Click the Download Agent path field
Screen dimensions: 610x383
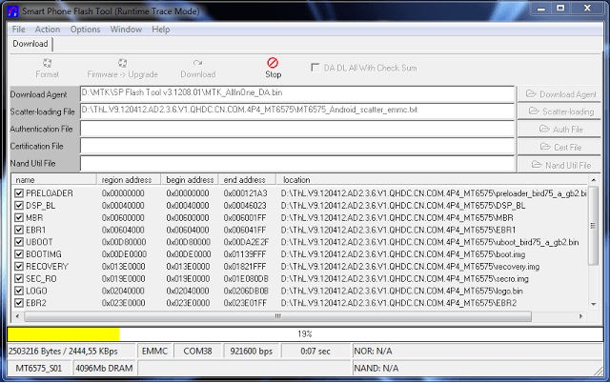[297, 93]
